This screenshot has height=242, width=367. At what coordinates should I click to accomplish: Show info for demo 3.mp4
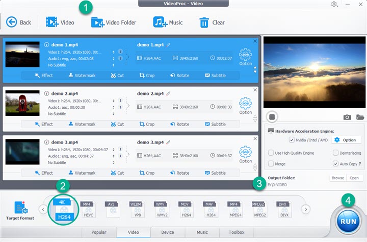(46, 142)
